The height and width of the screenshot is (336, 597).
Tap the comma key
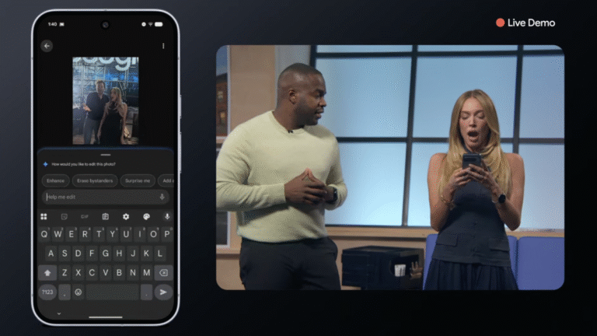tap(65, 292)
